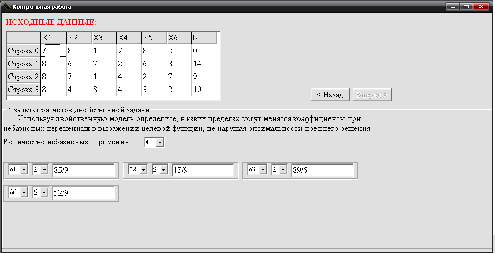Click cell X1 in Строка 0

pos(53,51)
